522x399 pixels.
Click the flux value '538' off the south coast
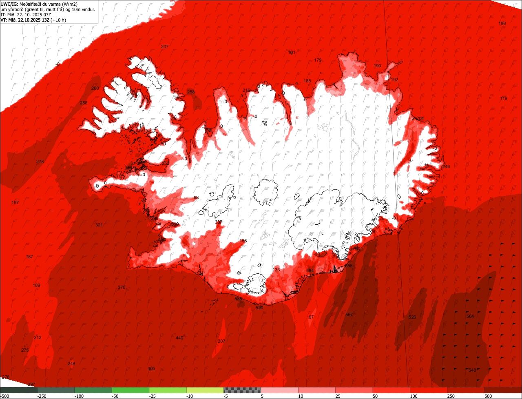(x=239, y=299)
